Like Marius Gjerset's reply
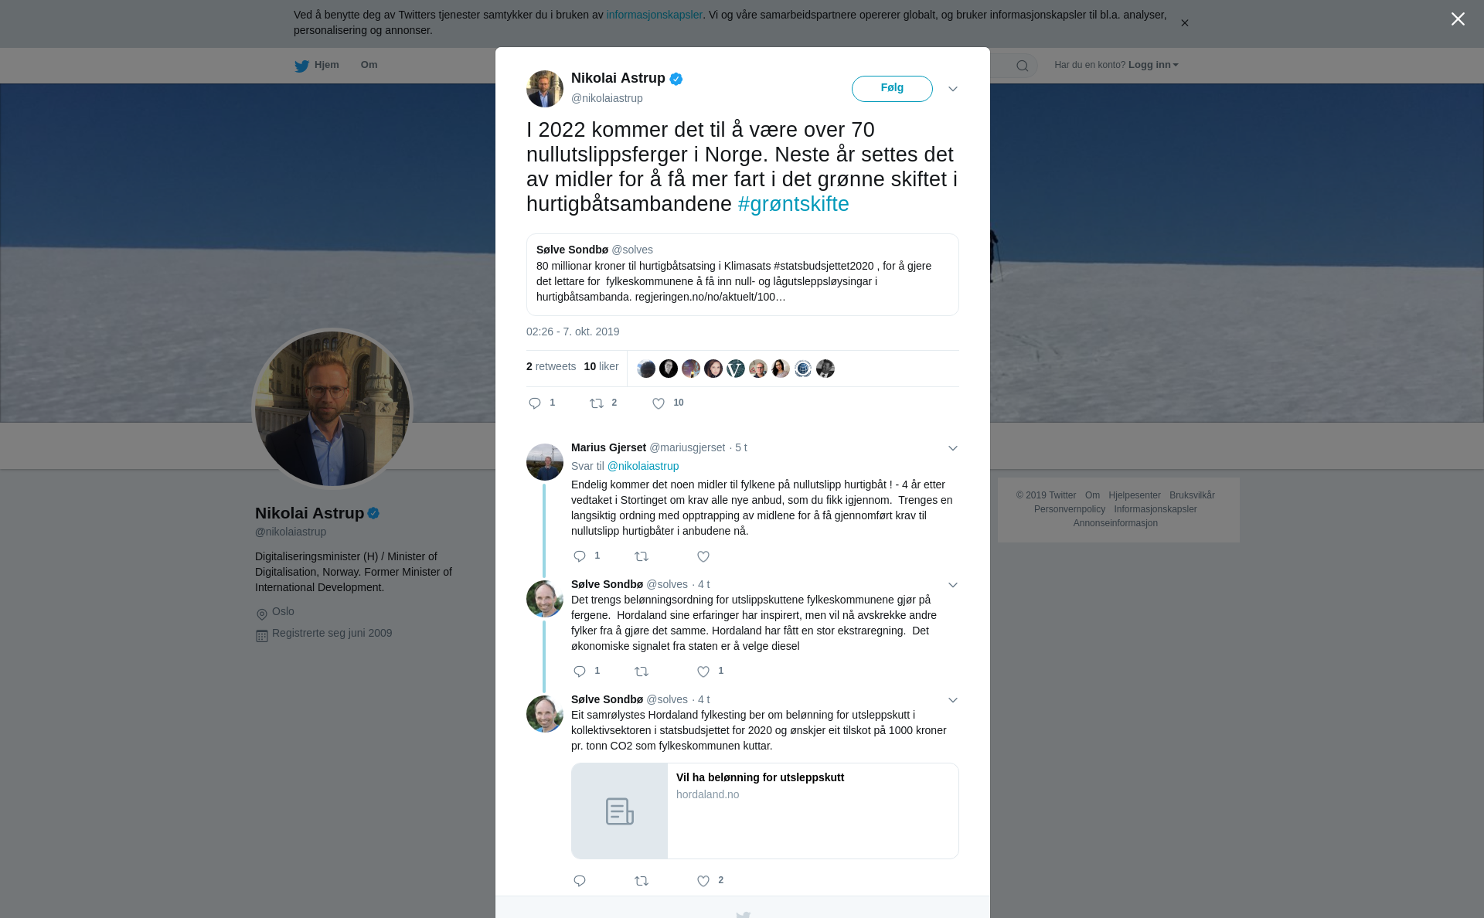The height and width of the screenshot is (918, 1484). pyautogui.click(x=703, y=556)
